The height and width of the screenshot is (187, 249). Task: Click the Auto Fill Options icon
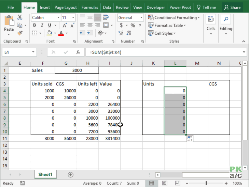pos(190,139)
